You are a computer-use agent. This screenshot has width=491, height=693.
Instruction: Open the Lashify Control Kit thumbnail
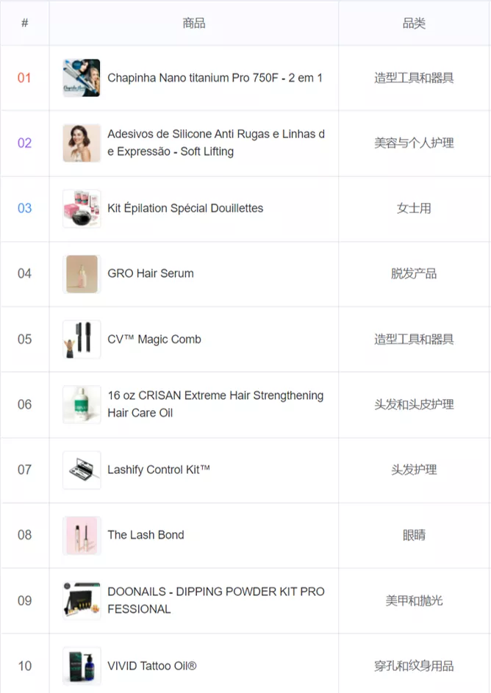[x=82, y=470]
